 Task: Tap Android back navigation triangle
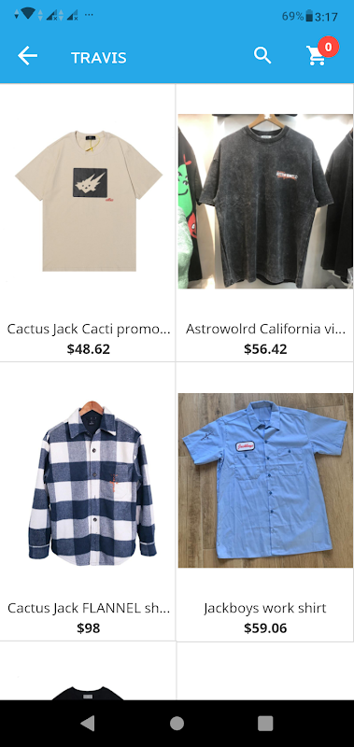pos(88,723)
